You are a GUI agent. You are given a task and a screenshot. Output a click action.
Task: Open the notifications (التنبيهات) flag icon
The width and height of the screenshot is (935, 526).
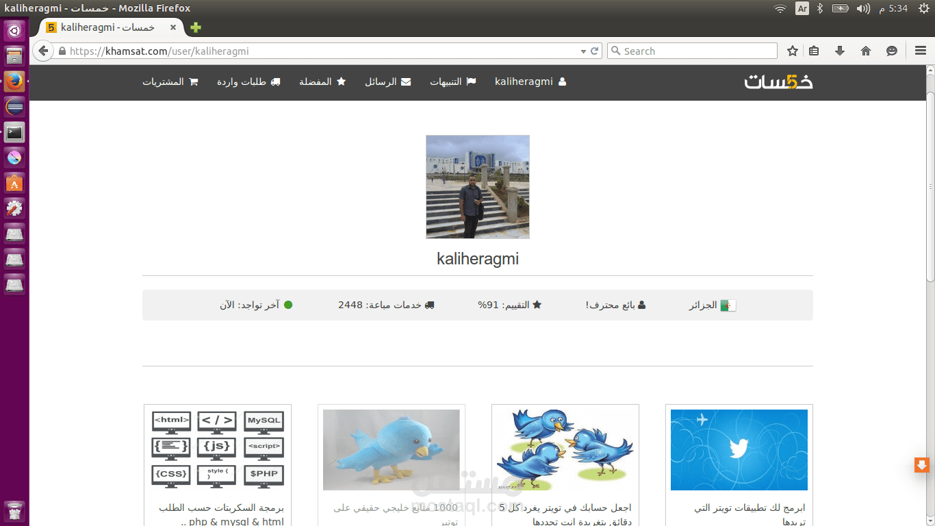[470, 81]
